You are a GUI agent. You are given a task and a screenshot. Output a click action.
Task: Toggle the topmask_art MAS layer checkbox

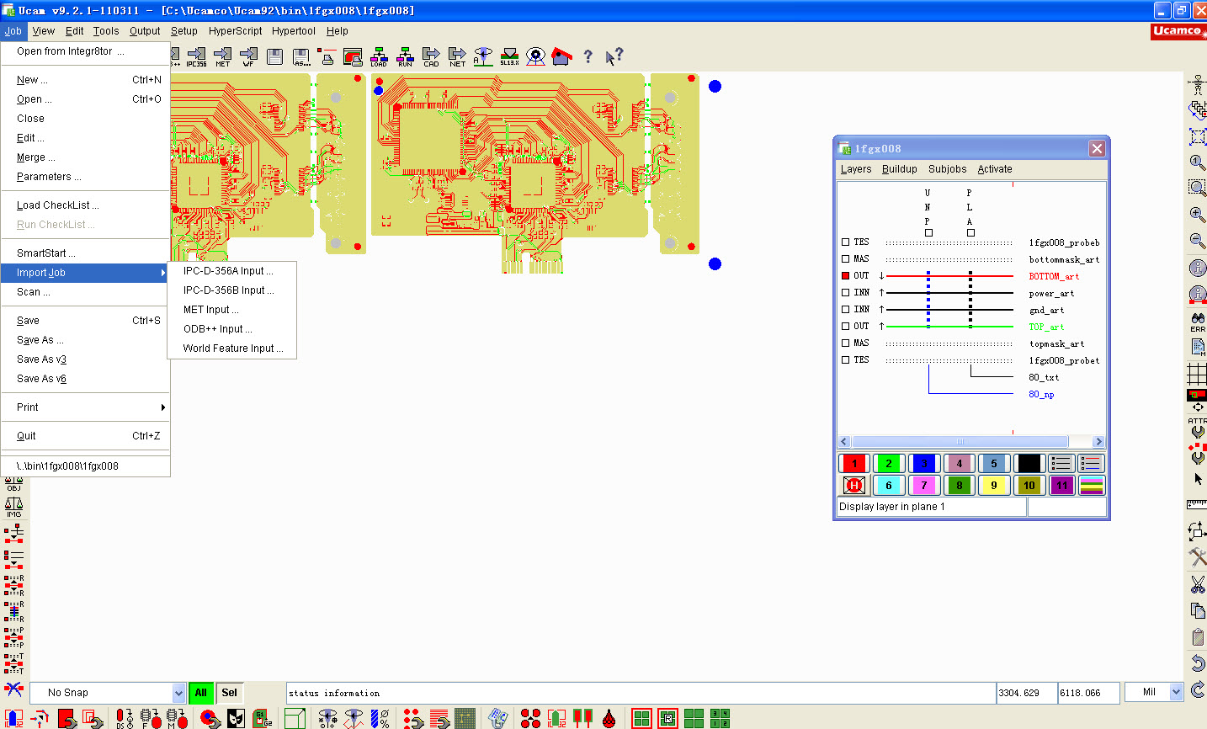point(846,343)
